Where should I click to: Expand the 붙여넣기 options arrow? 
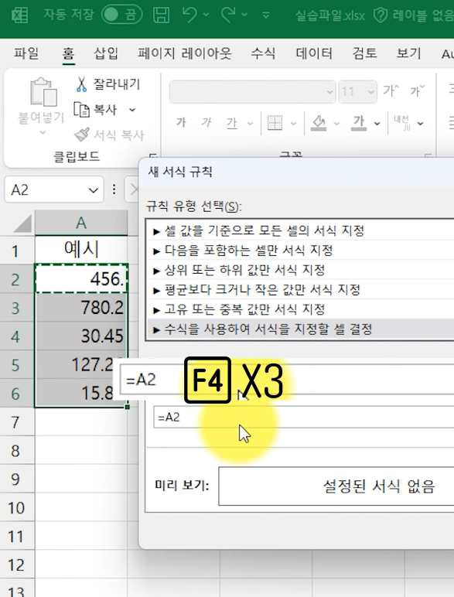[43, 132]
